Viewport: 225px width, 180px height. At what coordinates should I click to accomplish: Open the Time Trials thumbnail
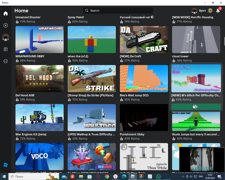point(144,157)
